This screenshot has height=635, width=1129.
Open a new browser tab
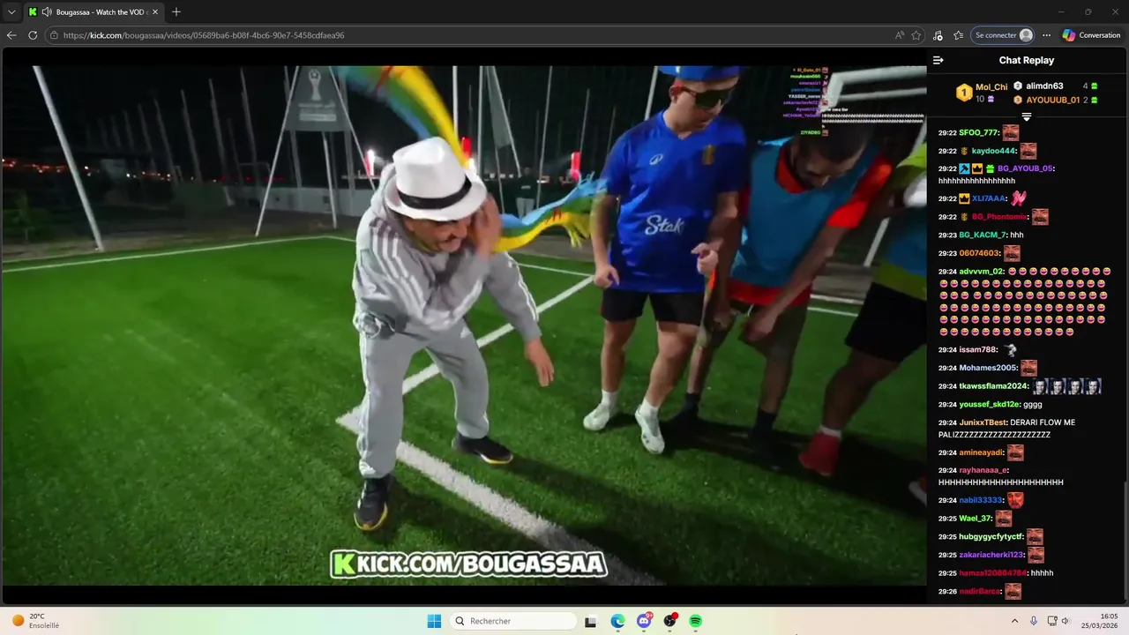(176, 11)
